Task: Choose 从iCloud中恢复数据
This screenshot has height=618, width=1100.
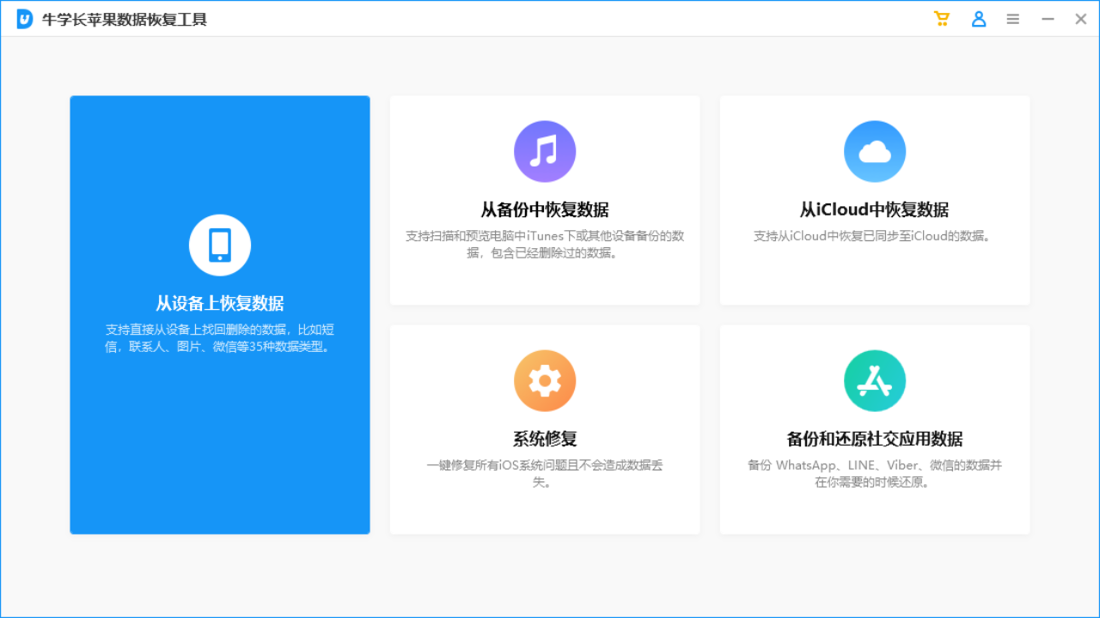Action: pos(874,209)
